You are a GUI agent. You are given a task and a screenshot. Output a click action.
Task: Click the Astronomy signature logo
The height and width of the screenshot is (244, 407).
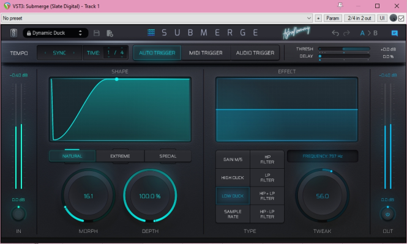pos(296,32)
